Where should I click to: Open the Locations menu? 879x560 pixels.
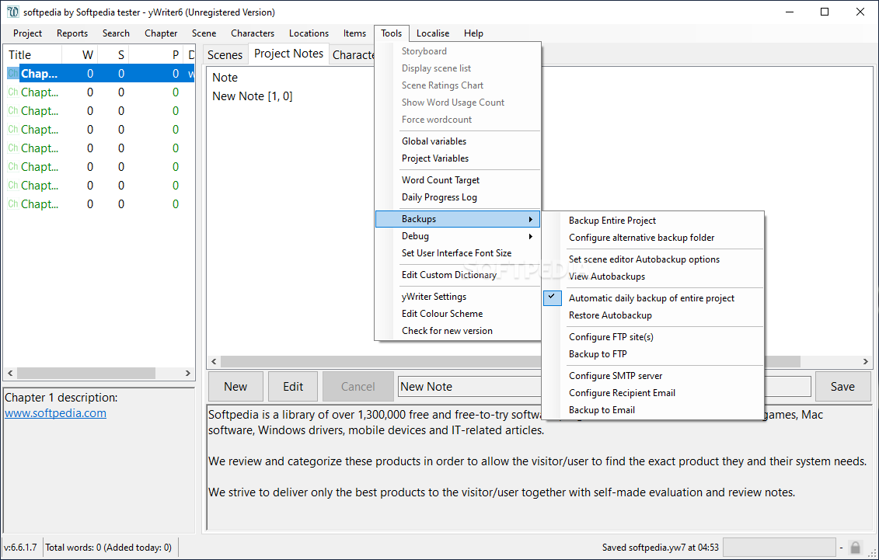[309, 33]
